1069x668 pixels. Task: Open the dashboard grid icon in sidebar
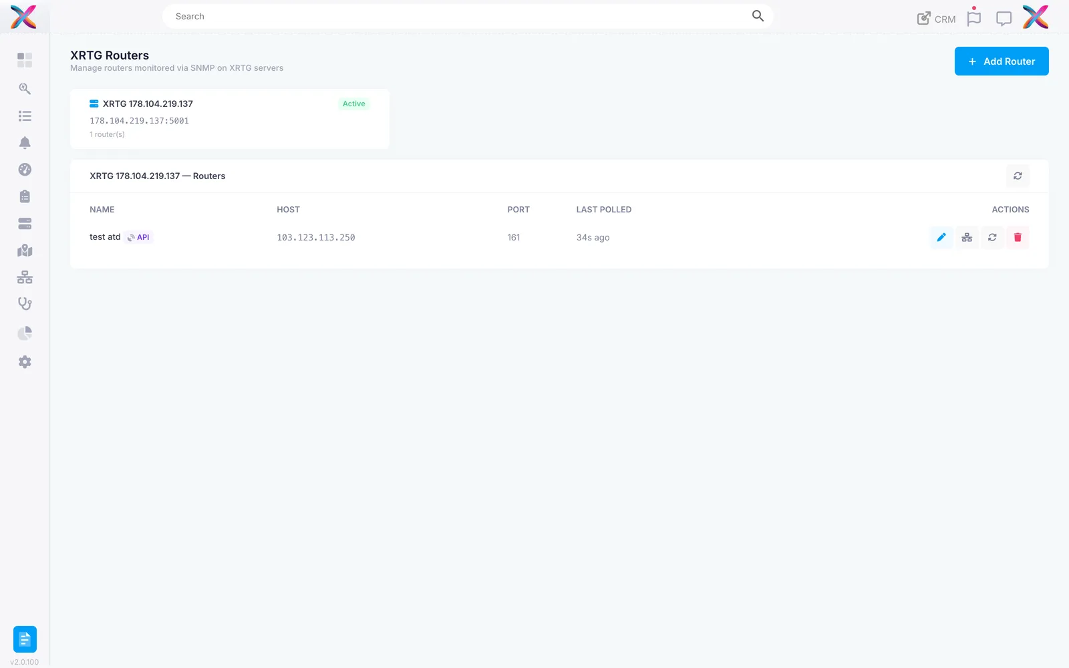(25, 60)
